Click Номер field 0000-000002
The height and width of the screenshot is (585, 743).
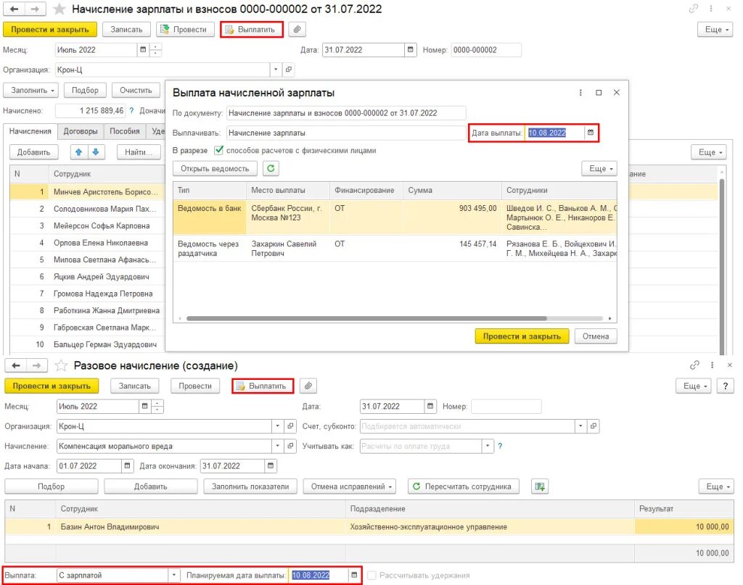pyautogui.click(x=485, y=50)
